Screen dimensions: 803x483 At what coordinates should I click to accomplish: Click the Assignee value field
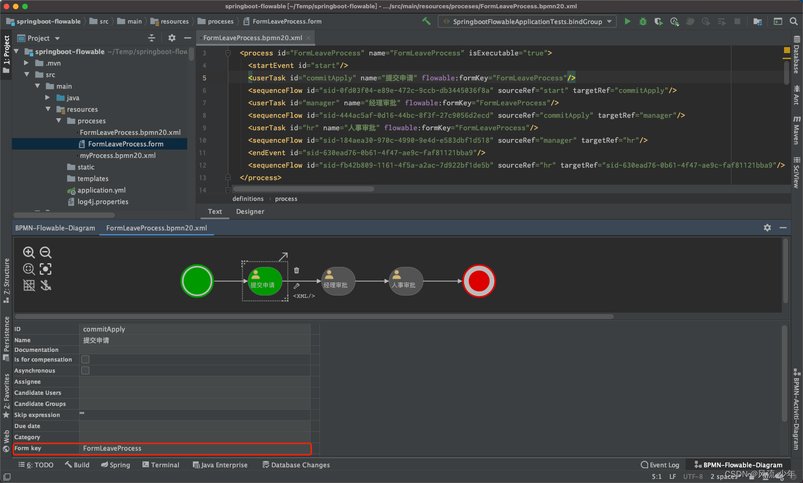point(195,381)
